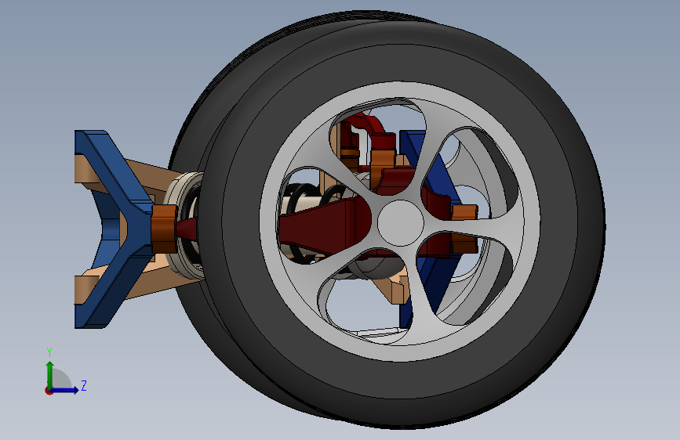The height and width of the screenshot is (440, 680).
Task: Click the green Y axis of the triad
Action: click(50, 376)
